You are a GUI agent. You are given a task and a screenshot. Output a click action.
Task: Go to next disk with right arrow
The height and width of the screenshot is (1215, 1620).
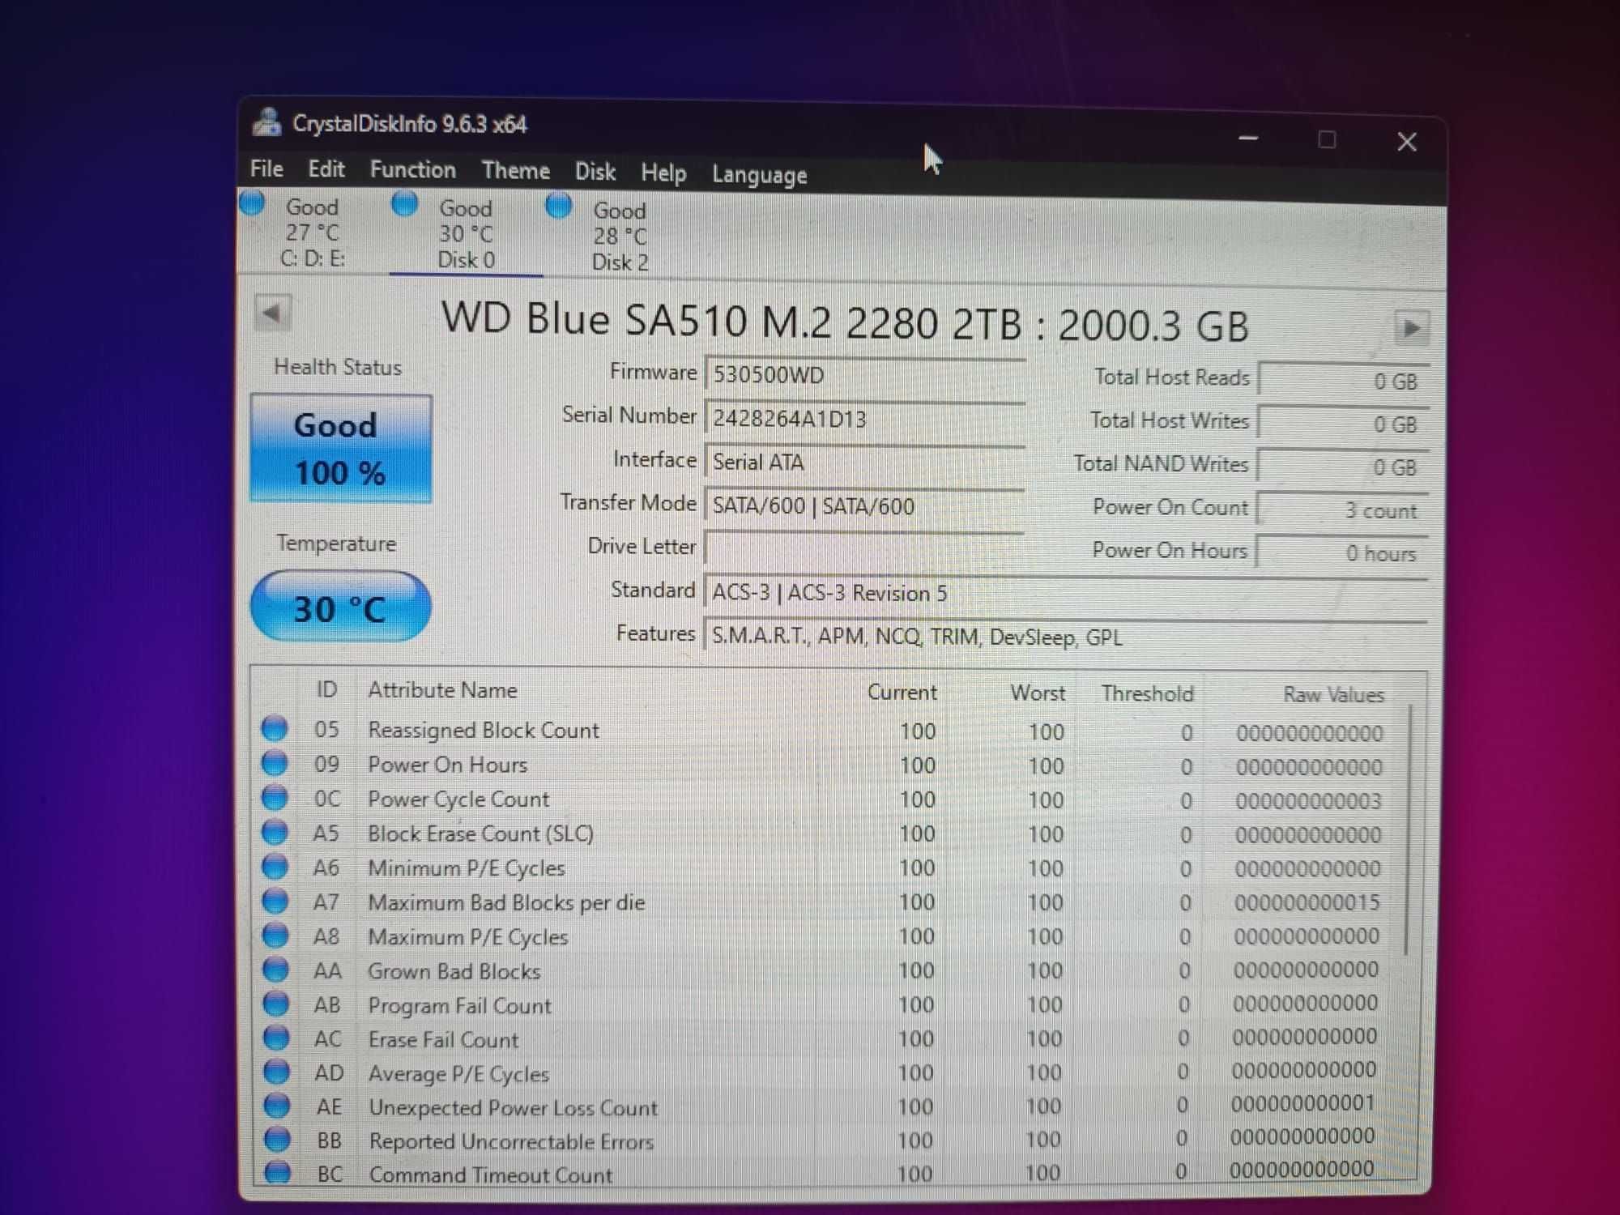coord(1410,328)
